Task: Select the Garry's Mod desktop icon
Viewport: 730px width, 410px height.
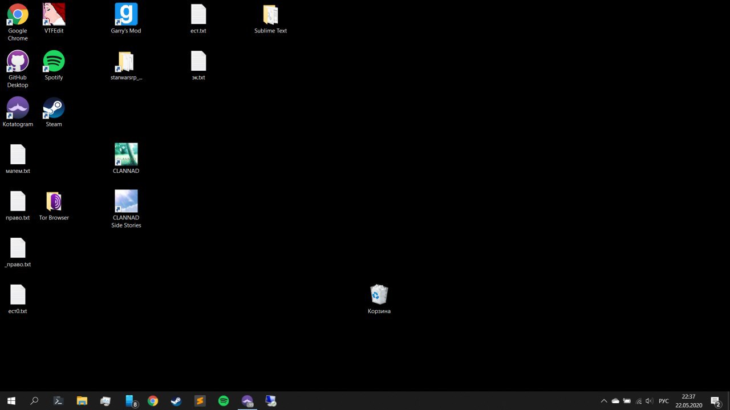Action: coord(126,18)
